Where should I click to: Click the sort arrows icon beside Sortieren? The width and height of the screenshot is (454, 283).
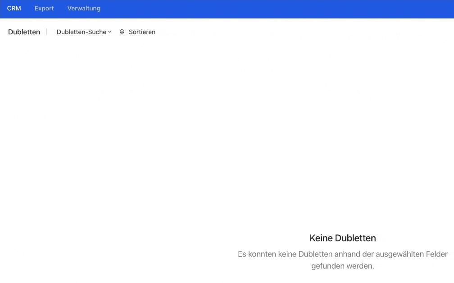tap(122, 32)
